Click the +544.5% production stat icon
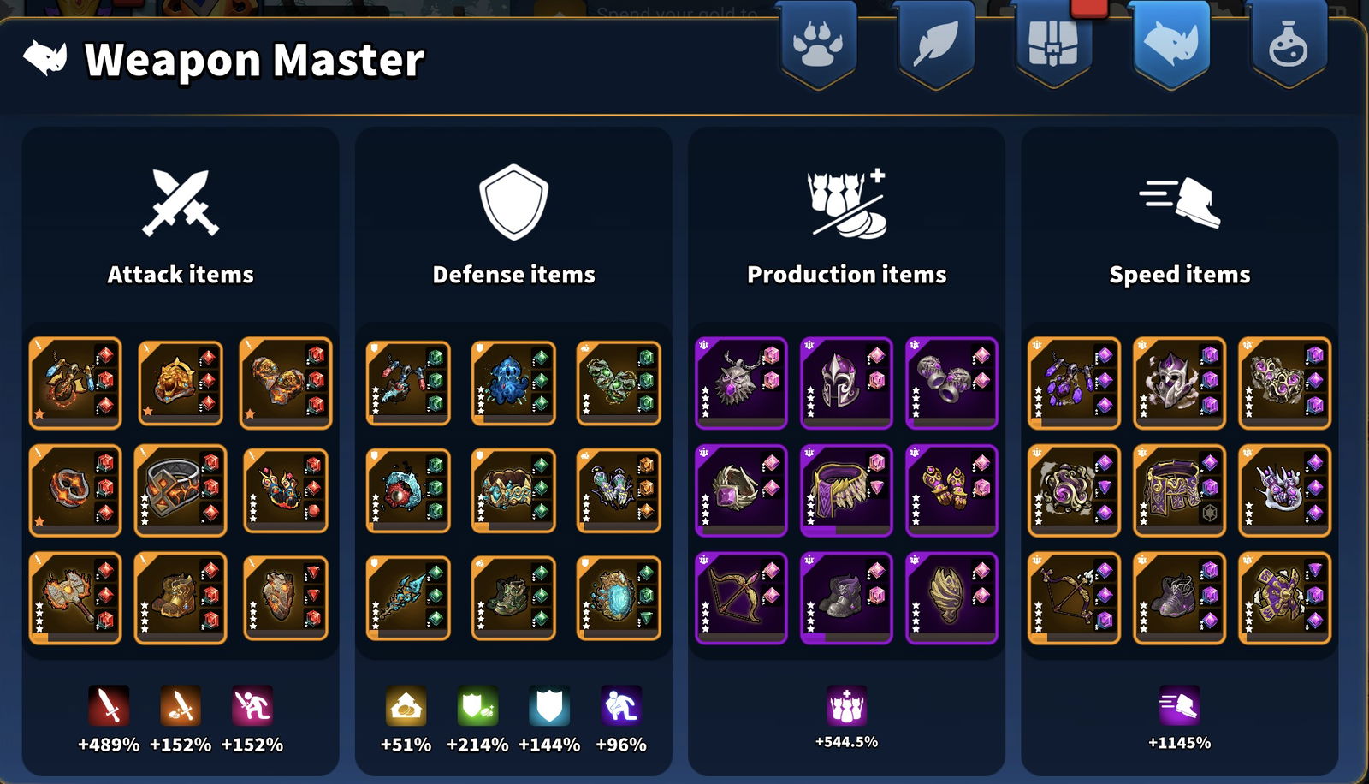Viewport: 1369px width, 784px height. click(847, 706)
